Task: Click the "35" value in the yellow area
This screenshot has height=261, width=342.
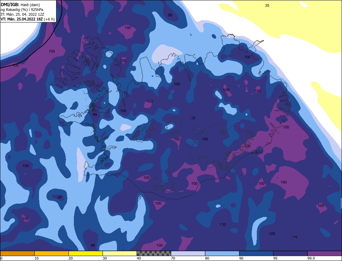Action: click(267, 6)
